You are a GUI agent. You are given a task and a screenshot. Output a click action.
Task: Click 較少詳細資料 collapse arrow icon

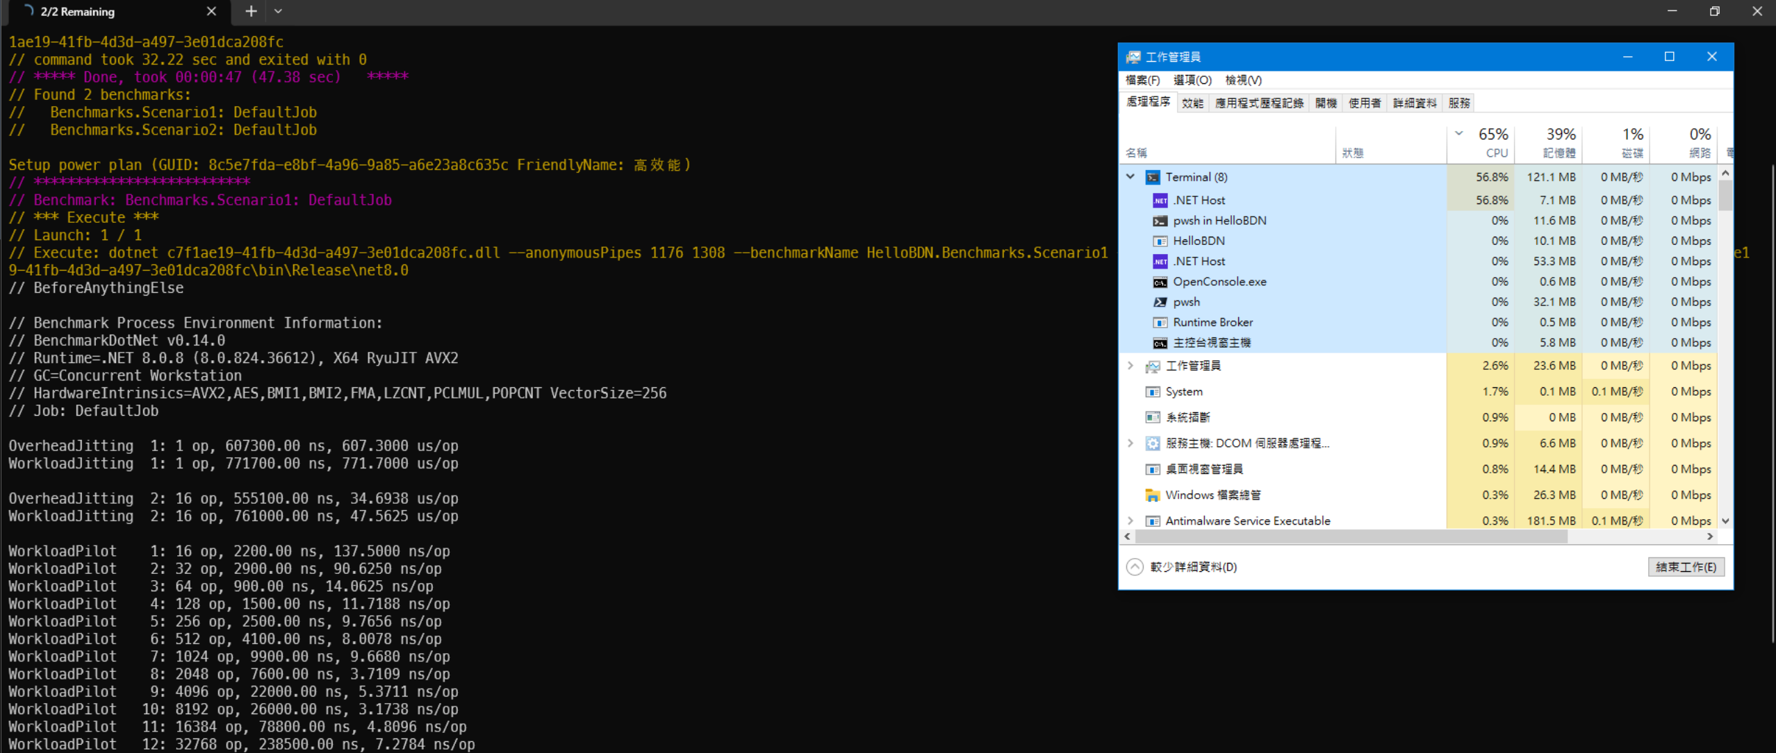pyautogui.click(x=1135, y=567)
